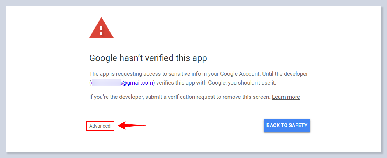Click the red warning triangle icon
387x158 pixels.
point(101,28)
